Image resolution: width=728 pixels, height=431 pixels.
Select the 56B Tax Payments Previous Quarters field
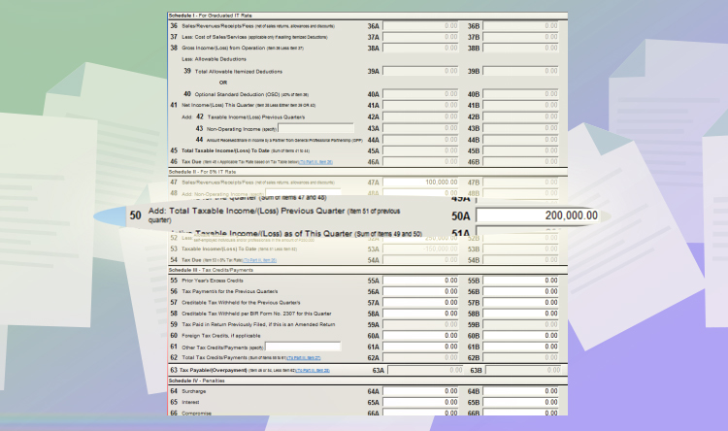tap(521, 291)
